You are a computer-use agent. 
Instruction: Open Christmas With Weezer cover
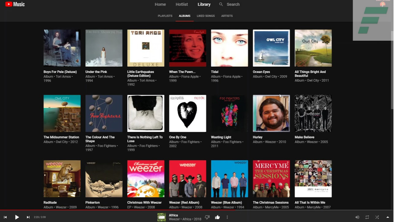click(x=146, y=179)
